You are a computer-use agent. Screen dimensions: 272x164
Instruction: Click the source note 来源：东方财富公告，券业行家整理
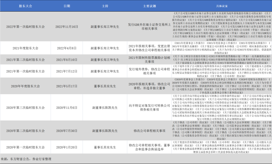(x=26, y=159)
